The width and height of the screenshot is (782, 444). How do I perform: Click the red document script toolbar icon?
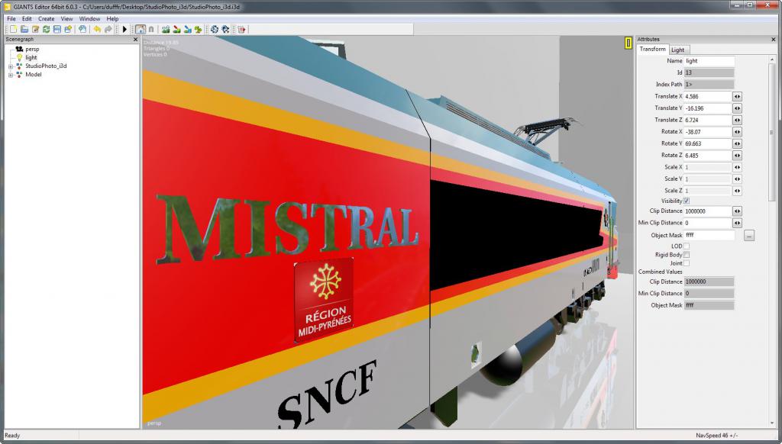(242, 30)
